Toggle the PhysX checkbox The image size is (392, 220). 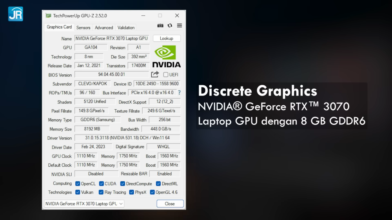pos(131,192)
